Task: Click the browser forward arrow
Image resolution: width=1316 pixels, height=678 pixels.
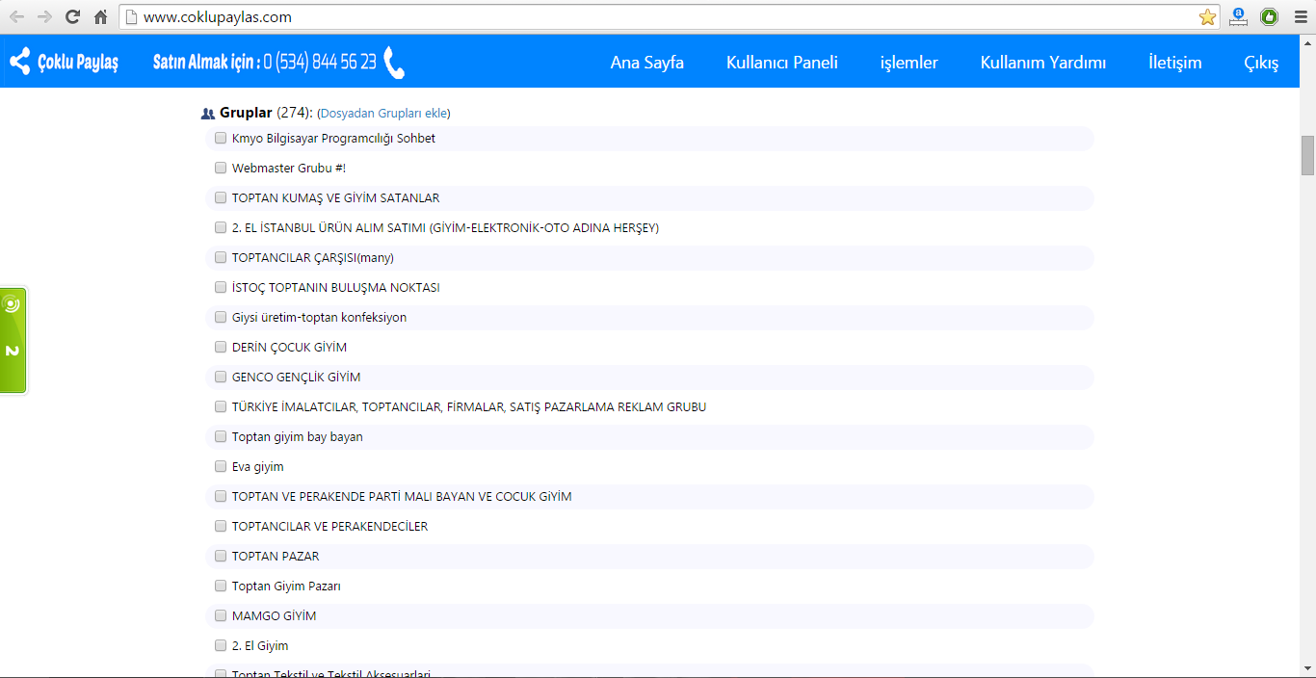Action: click(44, 16)
